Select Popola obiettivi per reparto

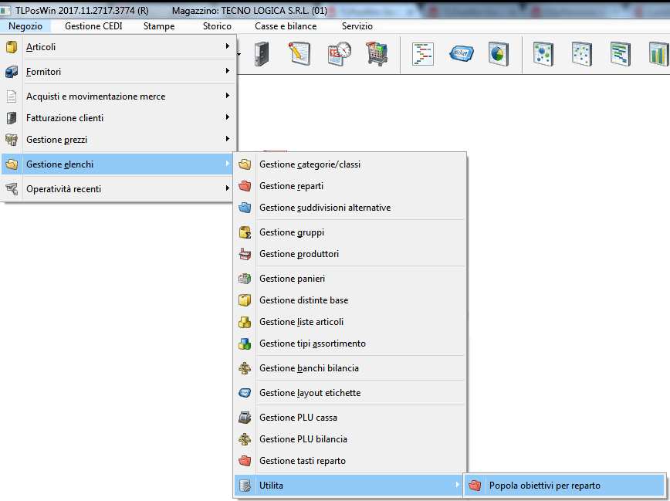pyautogui.click(x=544, y=486)
